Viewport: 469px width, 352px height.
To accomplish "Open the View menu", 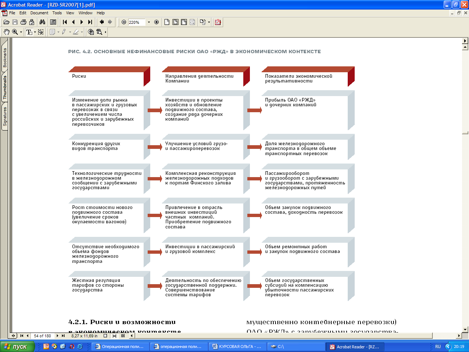I will pyautogui.click(x=70, y=13).
